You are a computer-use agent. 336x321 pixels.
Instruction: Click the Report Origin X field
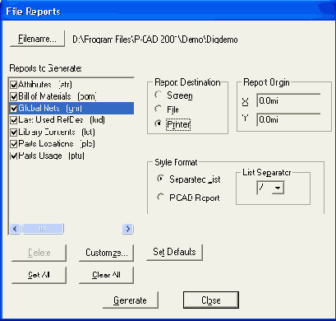click(x=288, y=100)
